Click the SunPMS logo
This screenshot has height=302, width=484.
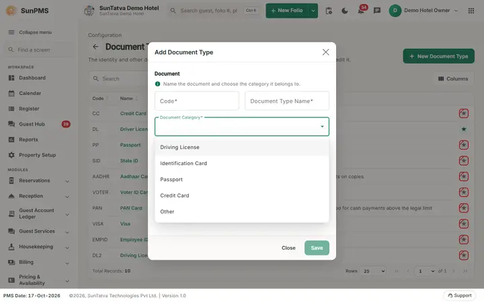tap(28, 11)
